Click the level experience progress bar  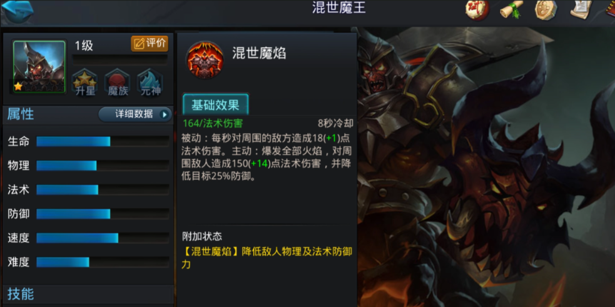(120, 59)
